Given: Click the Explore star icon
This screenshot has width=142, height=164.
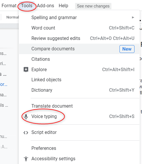Looking at the screenshot, I should tap(26, 69).
